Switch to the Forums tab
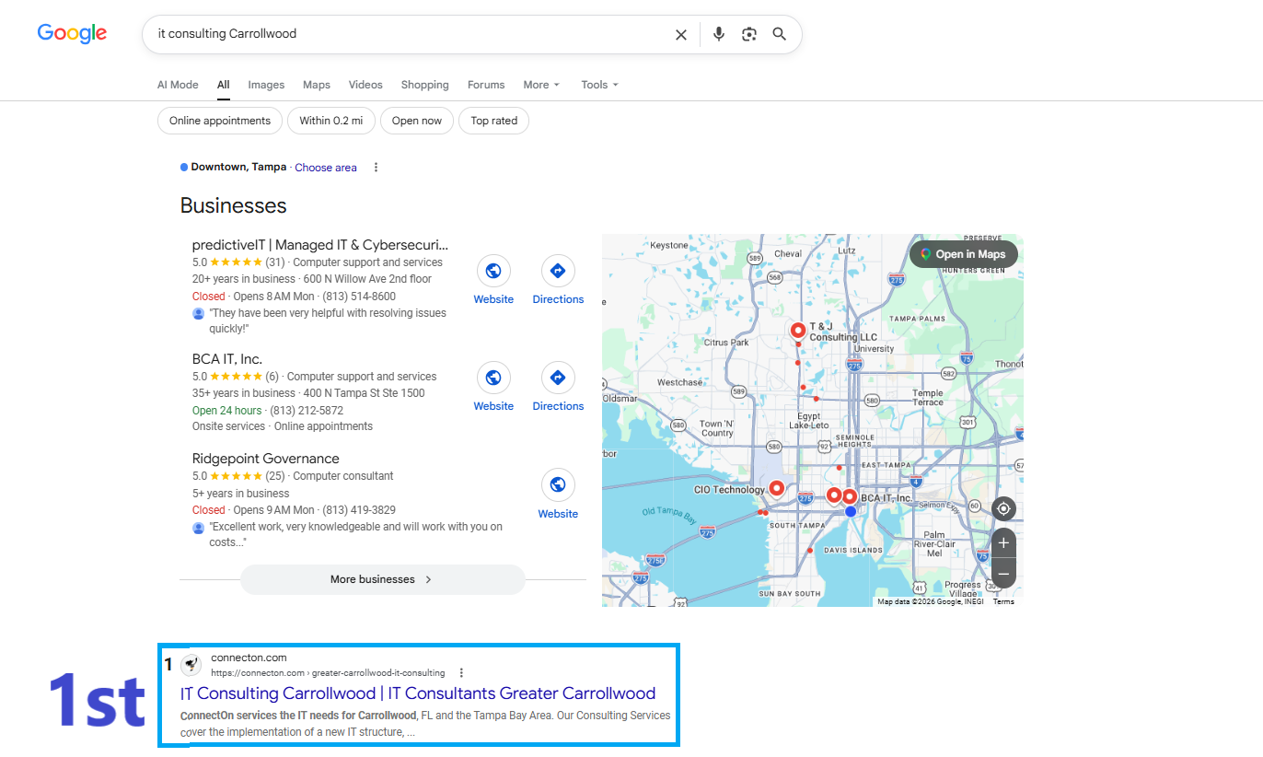 (486, 85)
